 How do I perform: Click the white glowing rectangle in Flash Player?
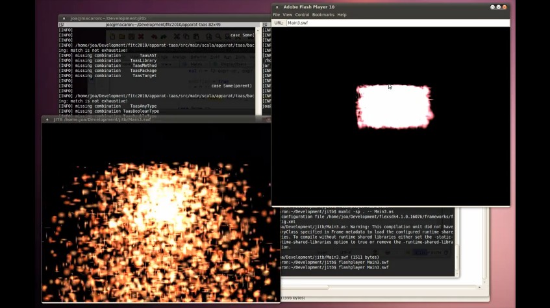click(394, 107)
